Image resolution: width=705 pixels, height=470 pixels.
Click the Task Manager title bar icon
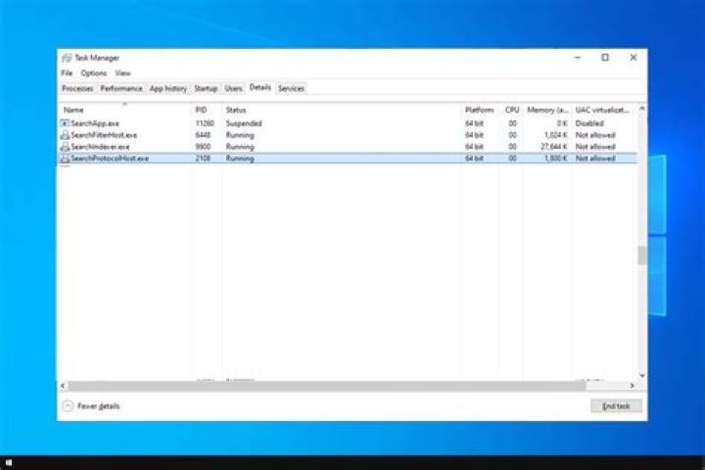(x=67, y=58)
